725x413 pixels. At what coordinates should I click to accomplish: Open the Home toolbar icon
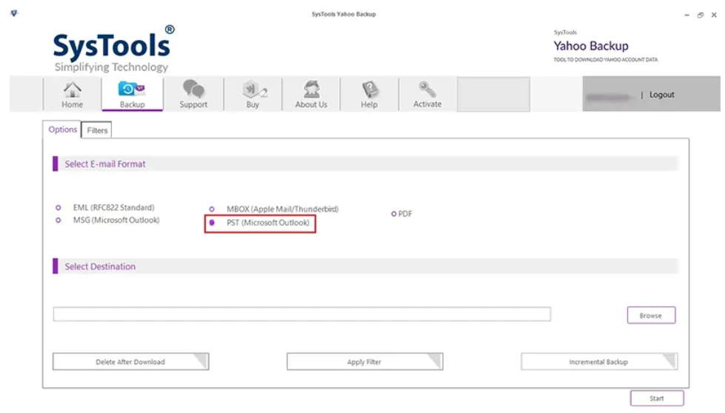point(72,94)
